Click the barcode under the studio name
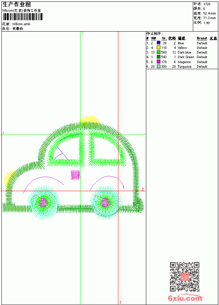The width and height of the screenshot is (219, 305). [23, 17]
